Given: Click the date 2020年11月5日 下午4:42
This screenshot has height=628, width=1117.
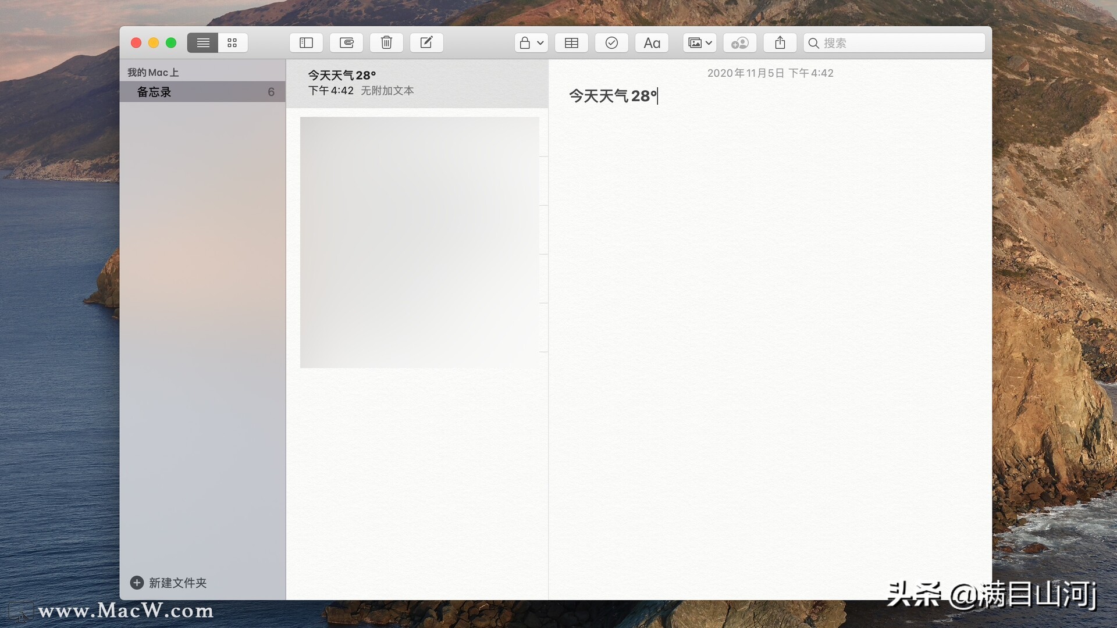Looking at the screenshot, I should pyautogui.click(x=770, y=73).
